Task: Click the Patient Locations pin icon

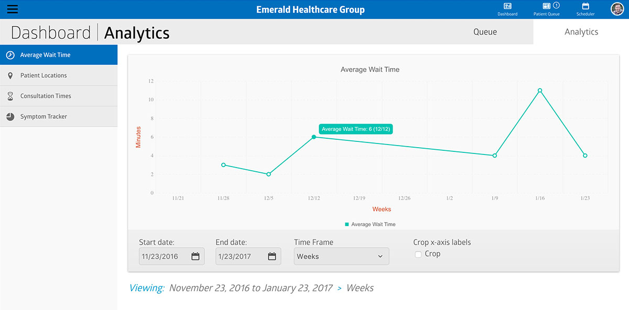Action: (10, 75)
